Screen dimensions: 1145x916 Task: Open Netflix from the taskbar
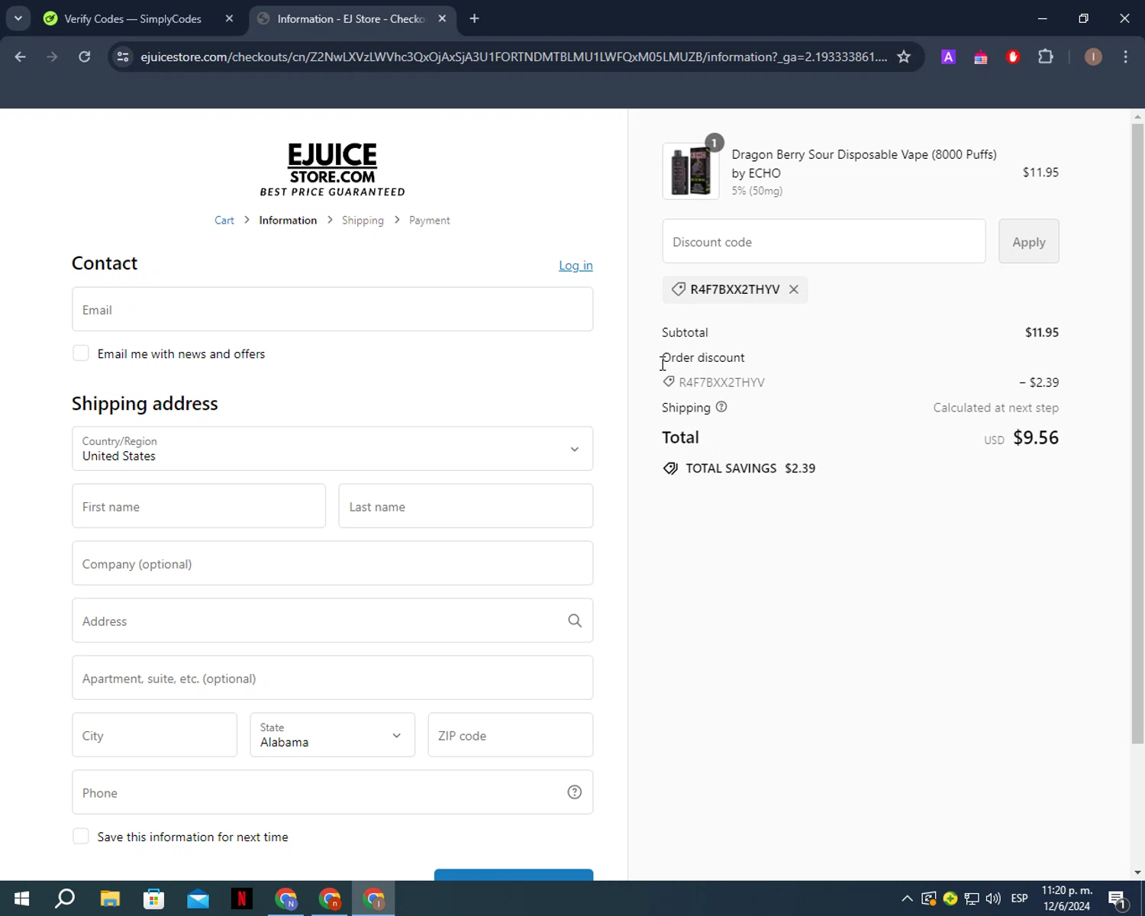(x=242, y=898)
